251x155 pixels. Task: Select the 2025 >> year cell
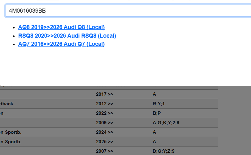click(x=104, y=142)
